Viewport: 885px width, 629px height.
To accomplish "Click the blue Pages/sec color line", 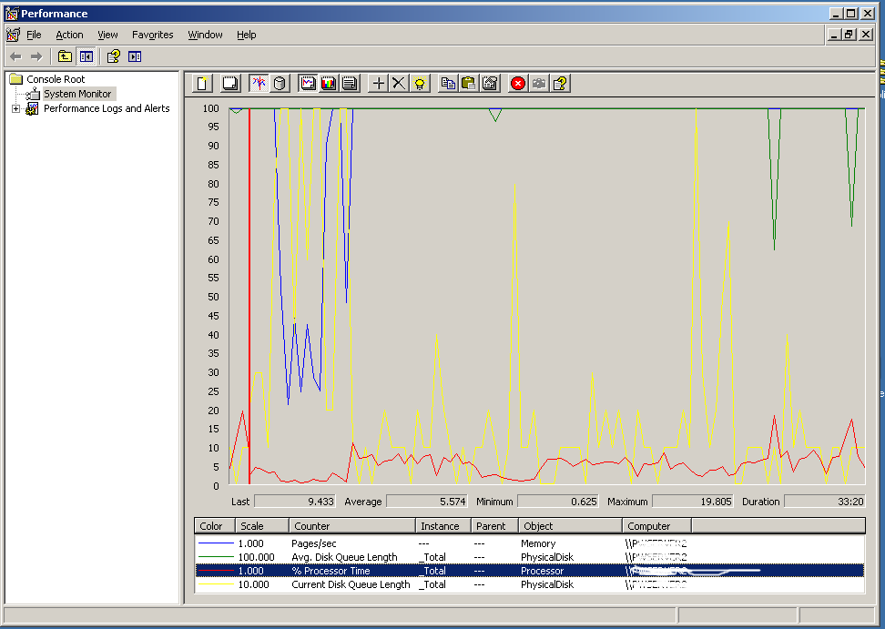I will 216,543.
